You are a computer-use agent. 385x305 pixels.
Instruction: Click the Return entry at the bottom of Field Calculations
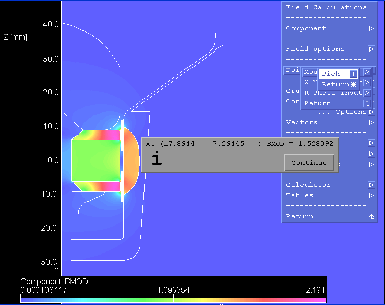click(x=300, y=217)
